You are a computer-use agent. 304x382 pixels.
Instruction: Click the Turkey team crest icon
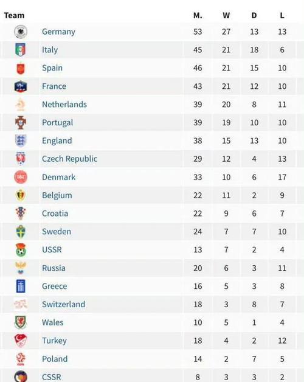(21, 341)
